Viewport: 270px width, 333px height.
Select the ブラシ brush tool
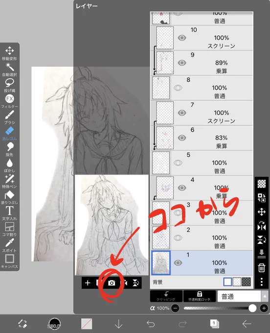click(9, 117)
